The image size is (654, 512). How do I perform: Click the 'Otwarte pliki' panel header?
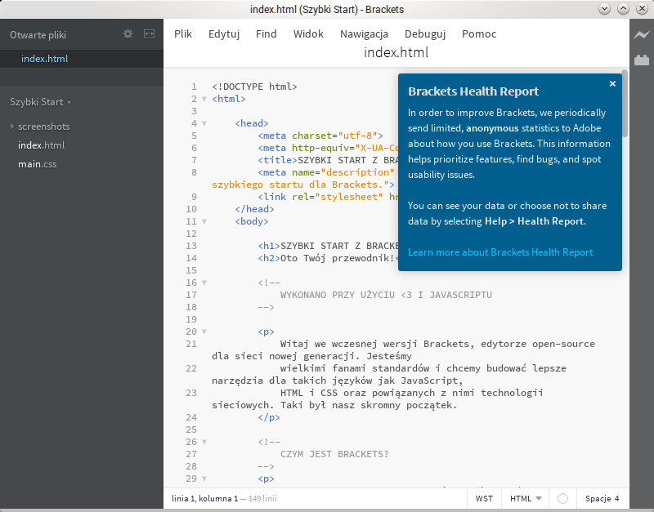coord(38,35)
